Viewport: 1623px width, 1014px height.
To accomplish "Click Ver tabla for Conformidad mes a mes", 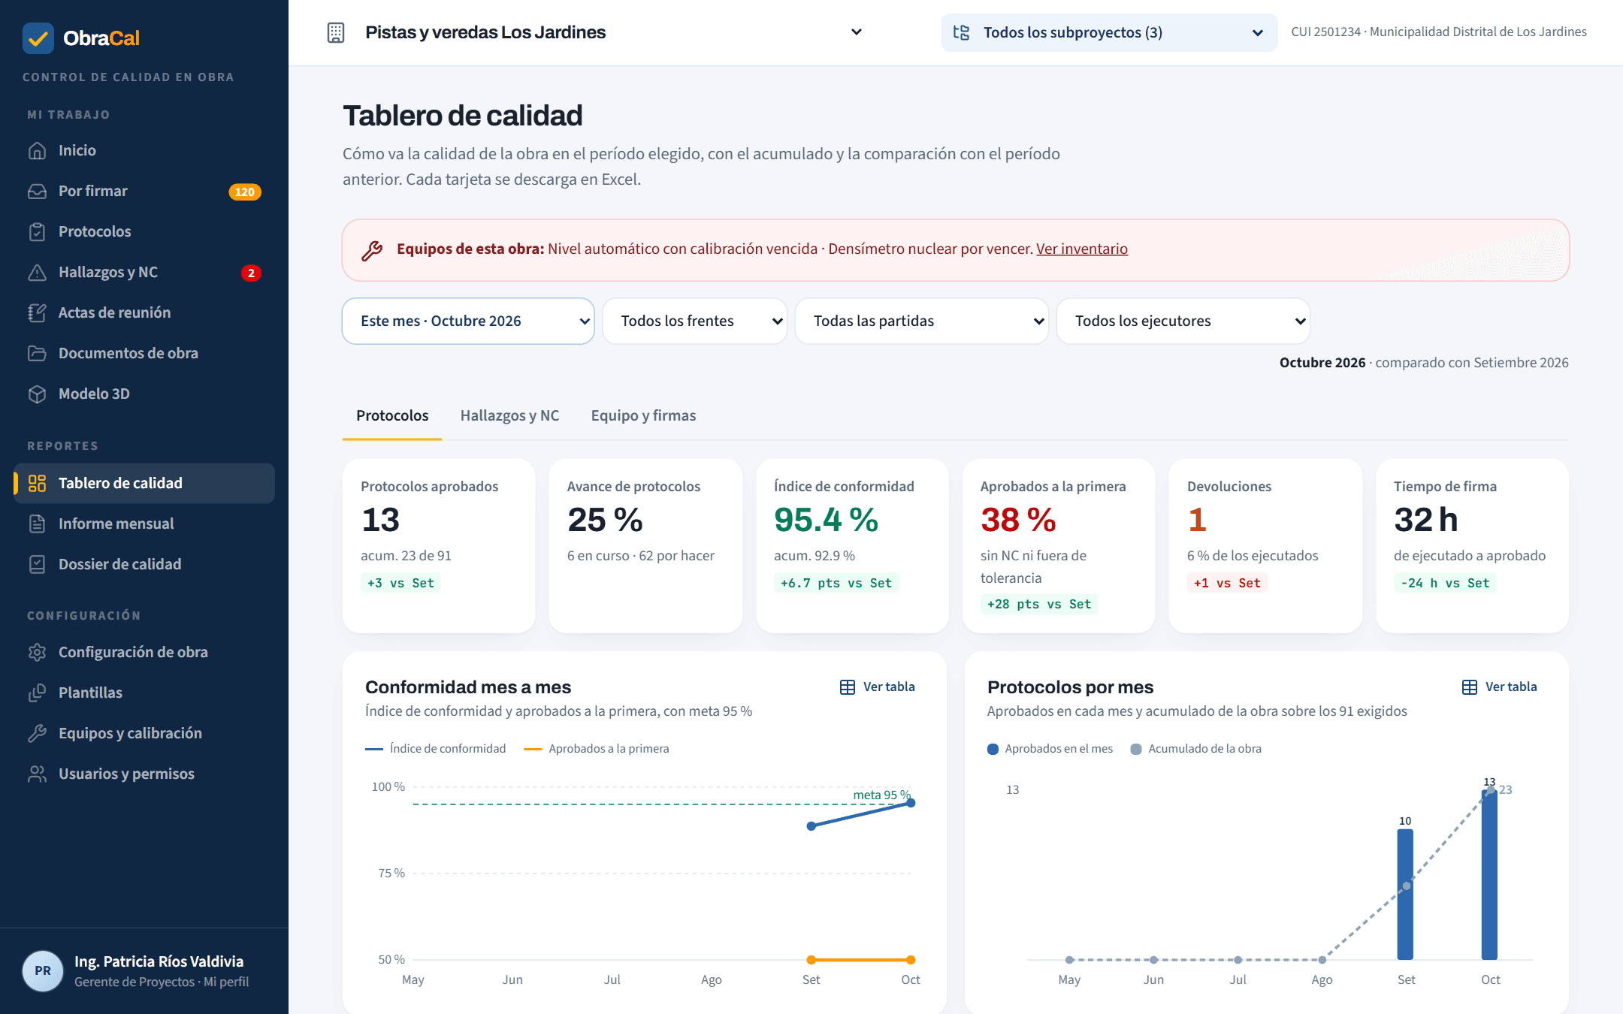I will [x=877, y=687].
